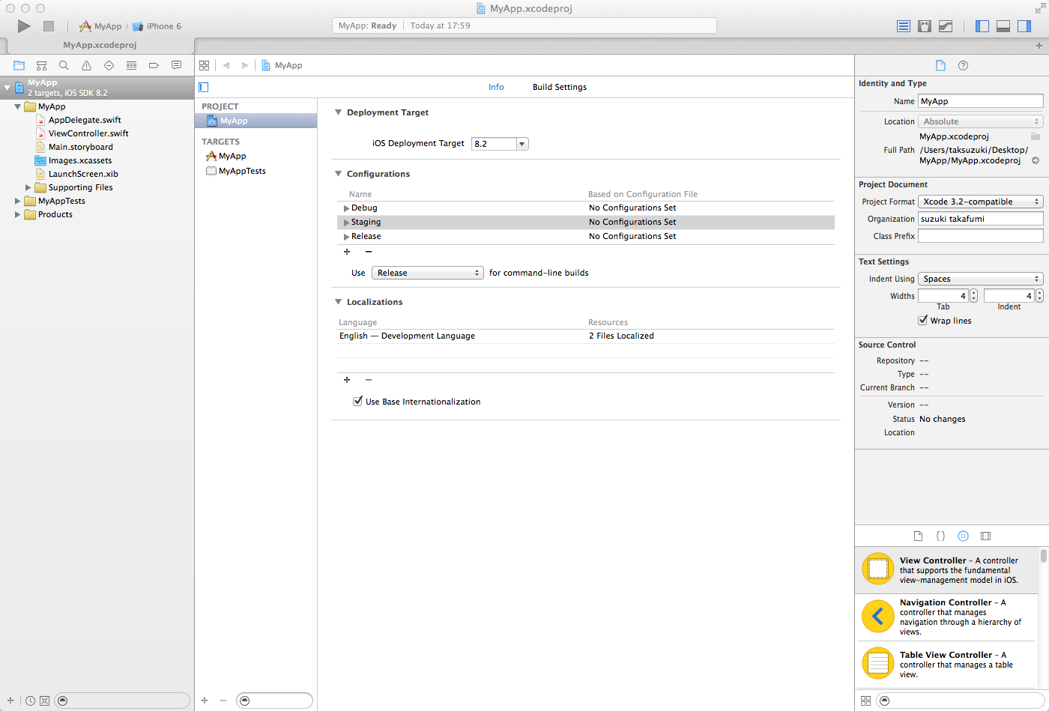Select the Info tab
1049x711 pixels.
coord(496,87)
